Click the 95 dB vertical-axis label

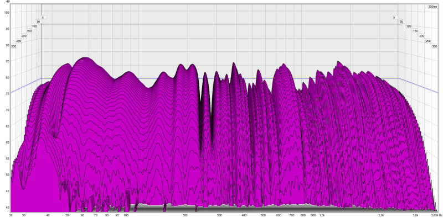coord(8,29)
